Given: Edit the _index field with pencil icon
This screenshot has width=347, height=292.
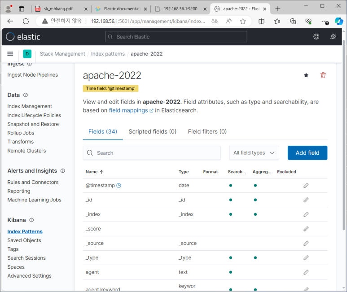Looking at the screenshot, I should 306,214.
